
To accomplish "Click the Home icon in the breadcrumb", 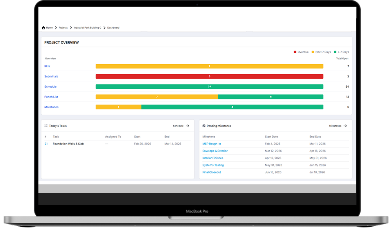I will pos(44,27).
